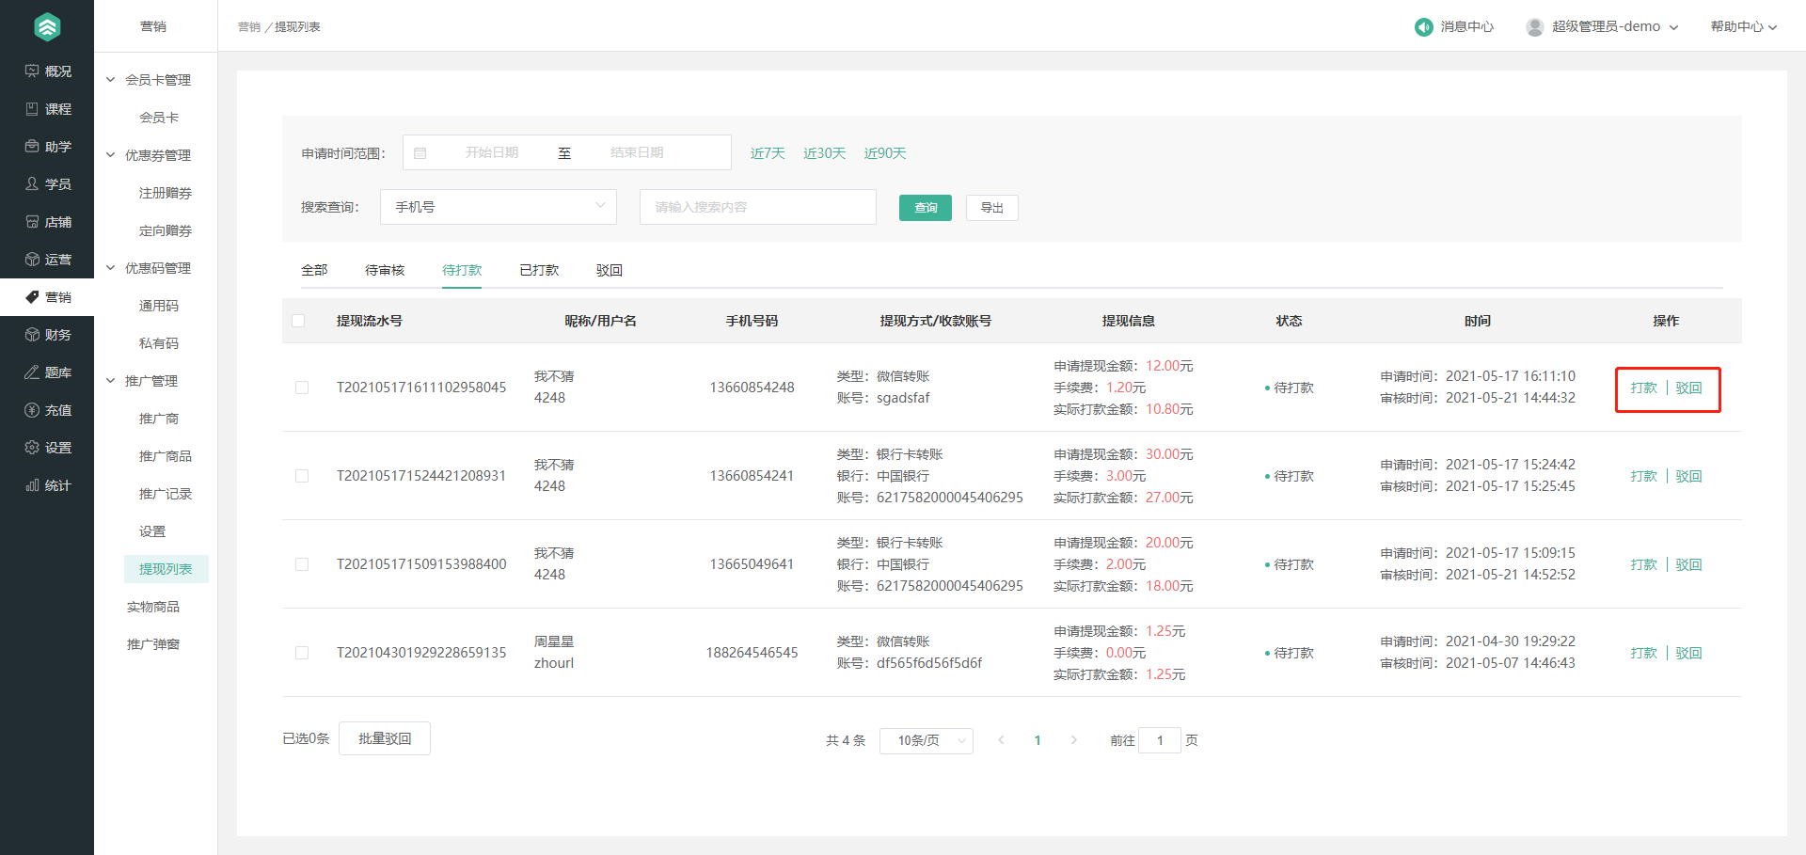Focus the 结束日期 end date field

pos(637,152)
